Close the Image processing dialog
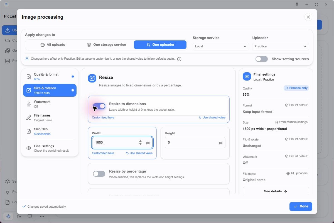 308,17
